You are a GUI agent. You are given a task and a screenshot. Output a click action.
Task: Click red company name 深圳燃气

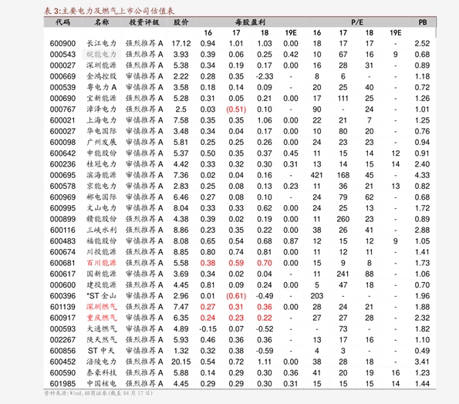tap(102, 307)
